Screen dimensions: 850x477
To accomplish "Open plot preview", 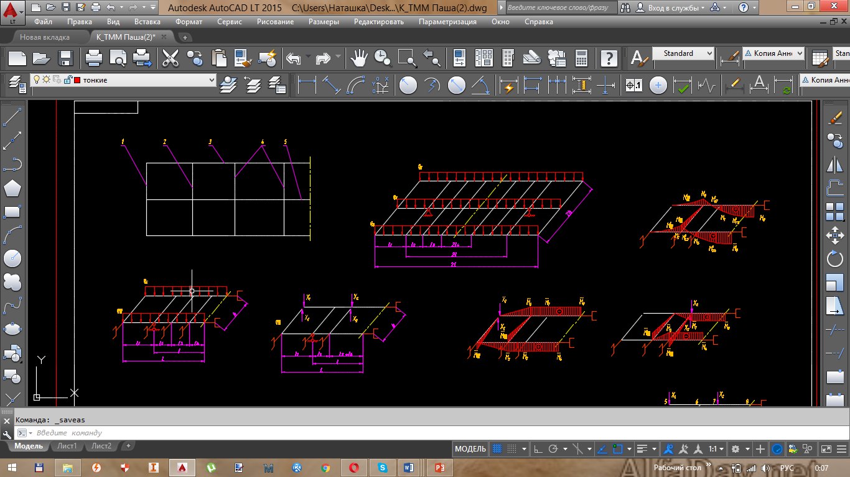I will [118, 58].
